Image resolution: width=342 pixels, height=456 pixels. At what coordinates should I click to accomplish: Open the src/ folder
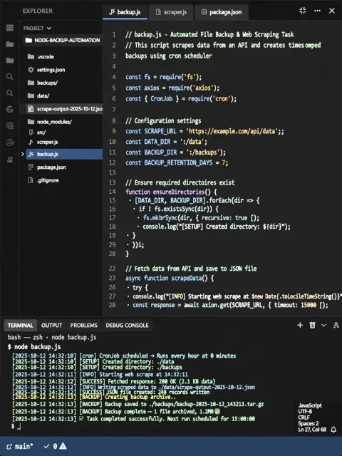click(x=37, y=133)
